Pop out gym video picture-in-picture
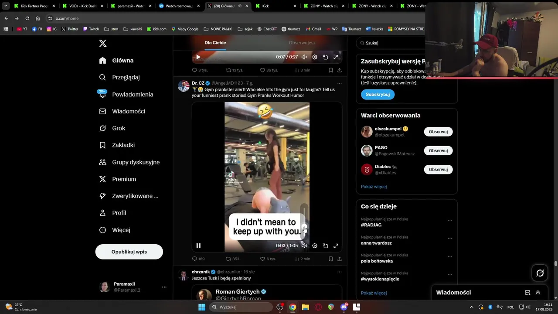This screenshot has width=558, height=314. [325, 246]
